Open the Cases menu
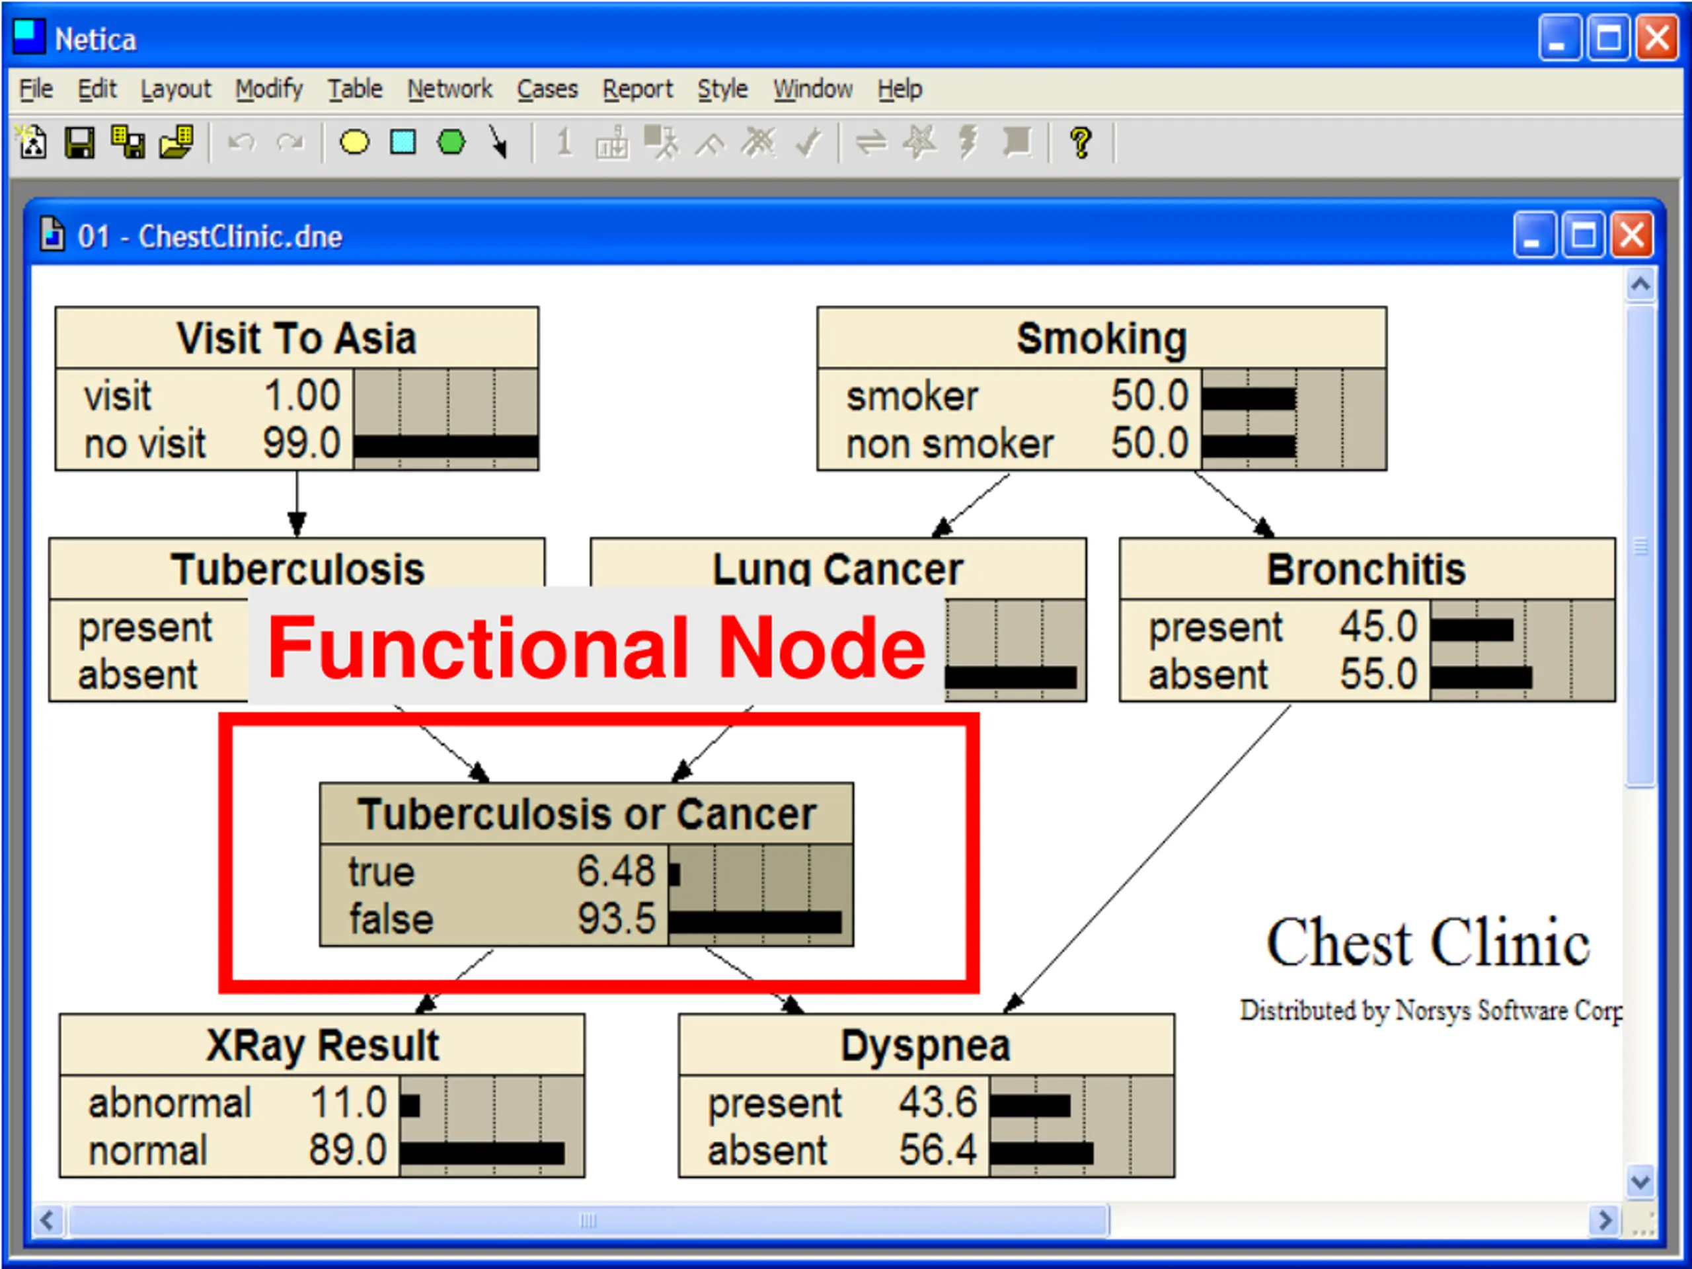 [547, 89]
